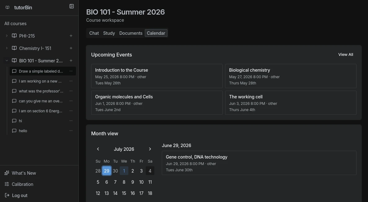
Task: Collapse the BIO 101 - Summer course tree
Action: pyautogui.click(x=7, y=61)
